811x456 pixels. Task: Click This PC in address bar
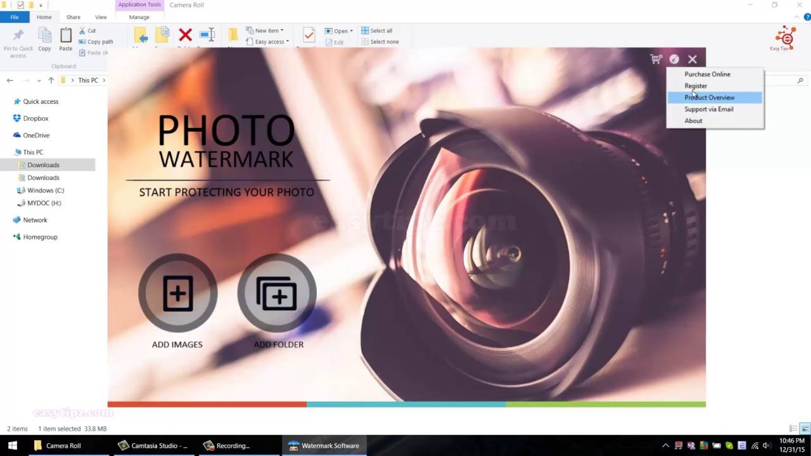pos(88,80)
